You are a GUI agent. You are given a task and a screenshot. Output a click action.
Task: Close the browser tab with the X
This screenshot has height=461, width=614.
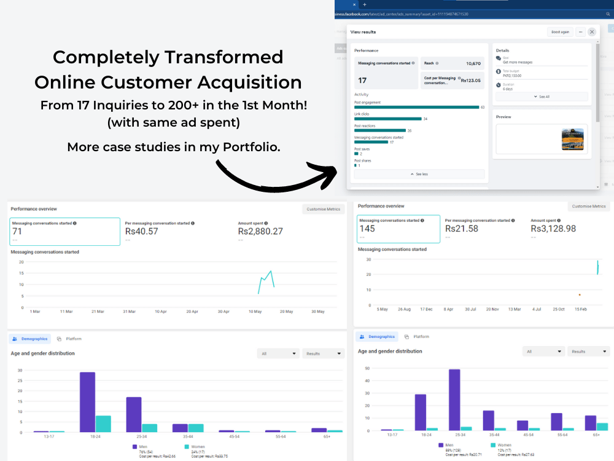pos(354,5)
